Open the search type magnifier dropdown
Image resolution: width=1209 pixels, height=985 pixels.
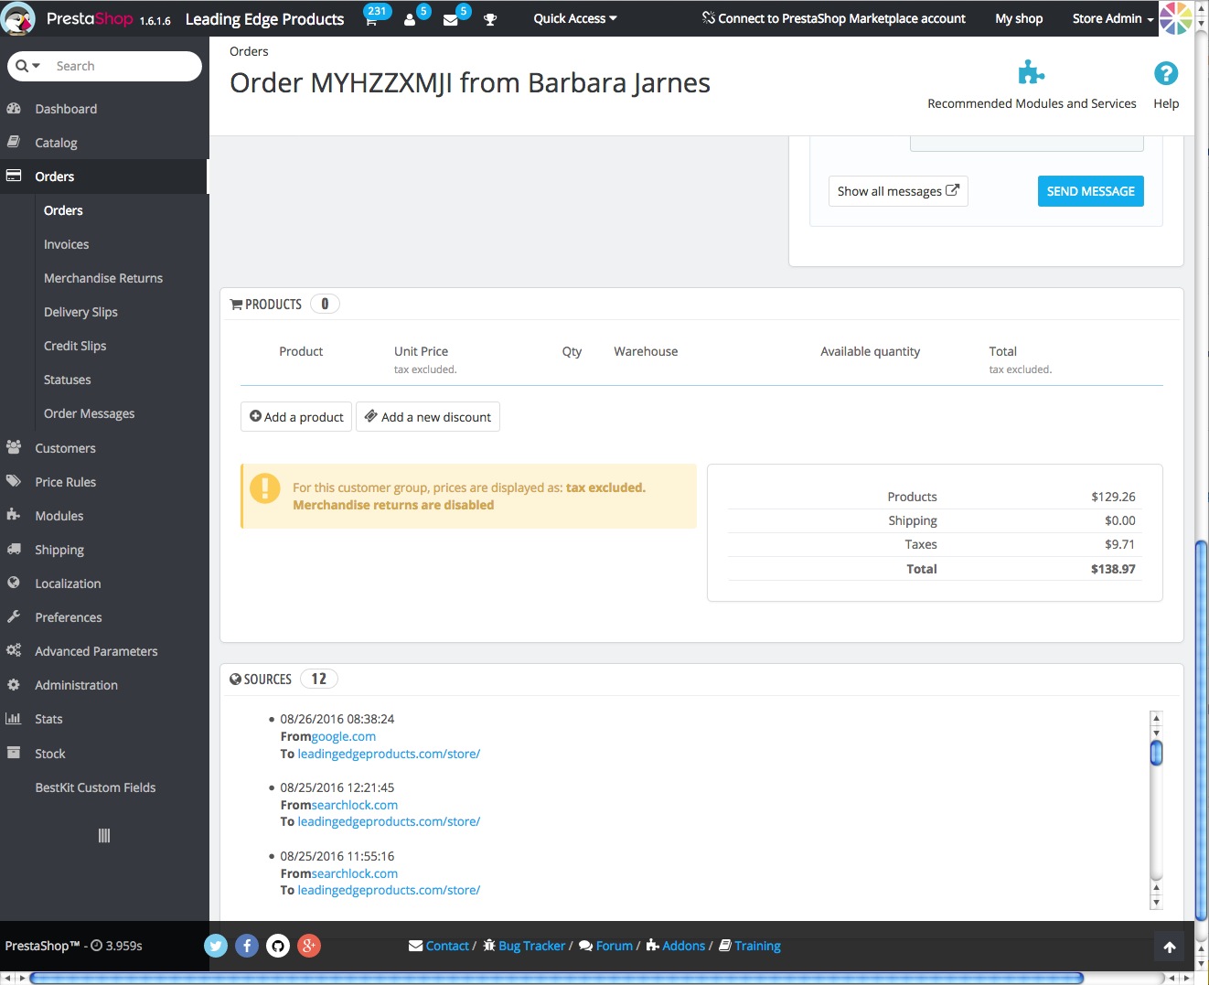[27, 66]
